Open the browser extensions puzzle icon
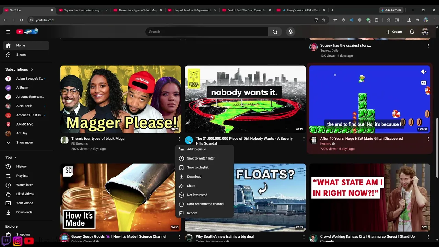Image resolution: width=439 pixels, height=247 pixels. point(376,20)
